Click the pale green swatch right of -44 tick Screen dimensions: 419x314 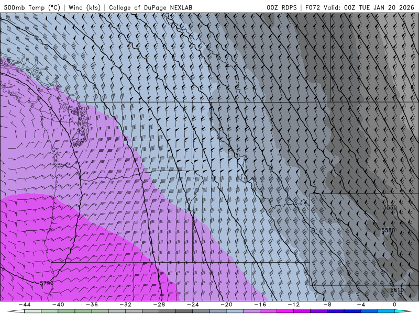click(x=32, y=311)
